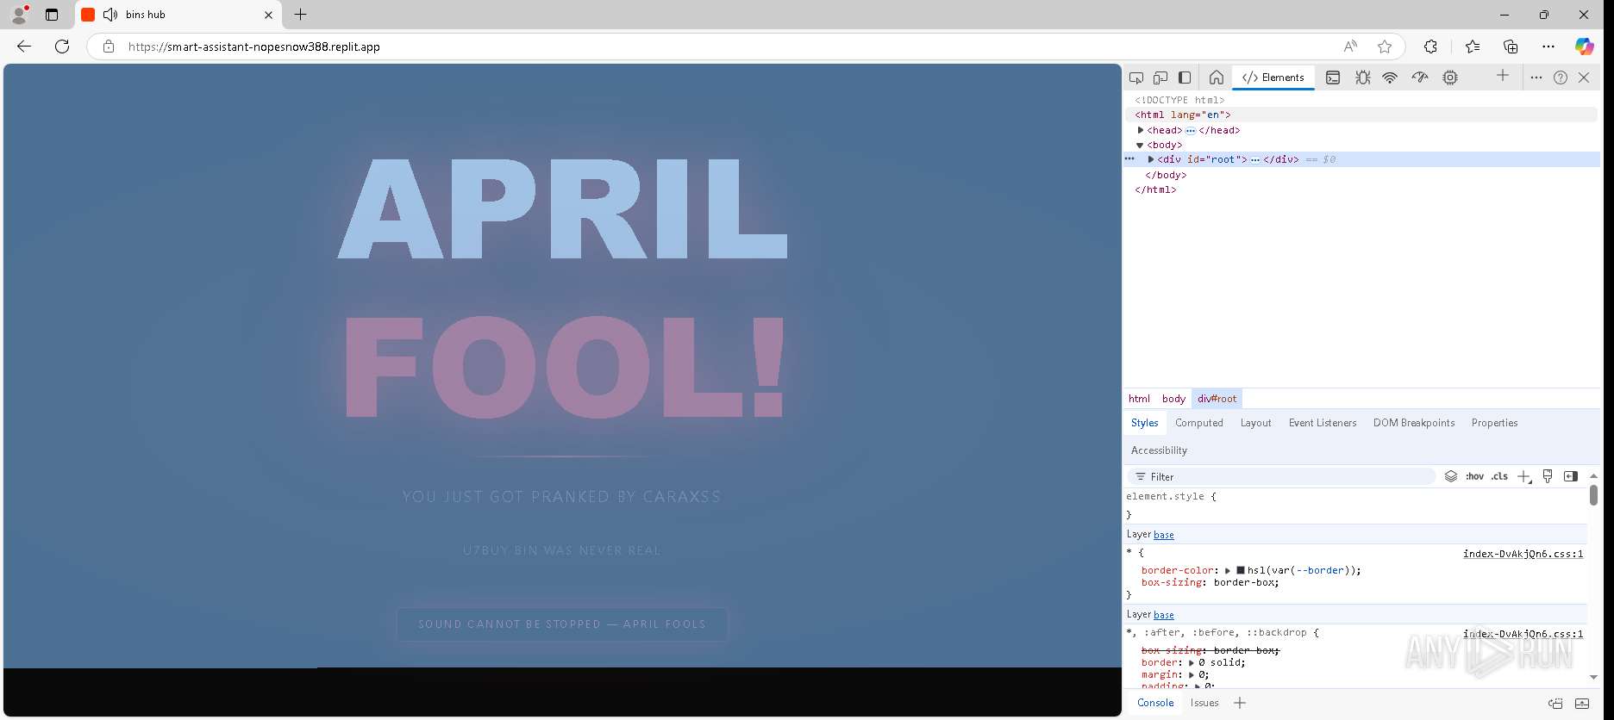The width and height of the screenshot is (1614, 720).
Task: Add a new style rule plus icon
Action: [1524, 477]
